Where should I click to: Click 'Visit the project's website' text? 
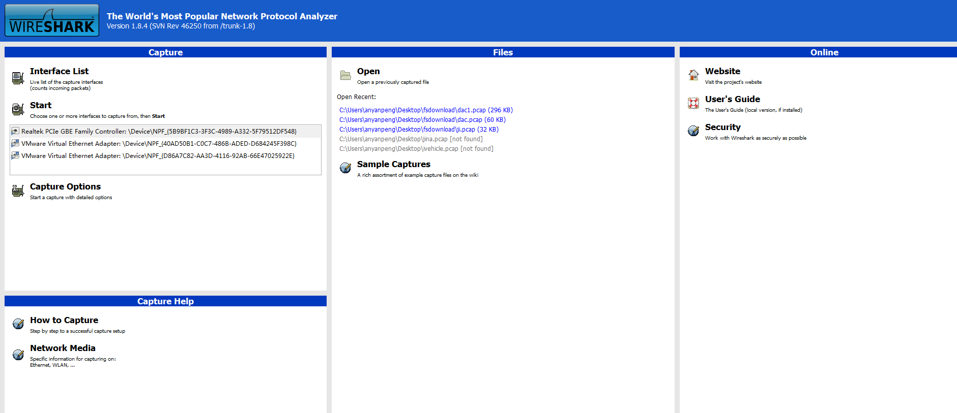[x=733, y=82]
